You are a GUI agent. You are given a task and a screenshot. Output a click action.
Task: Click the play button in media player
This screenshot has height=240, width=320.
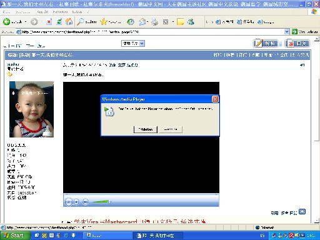click(x=69, y=202)
